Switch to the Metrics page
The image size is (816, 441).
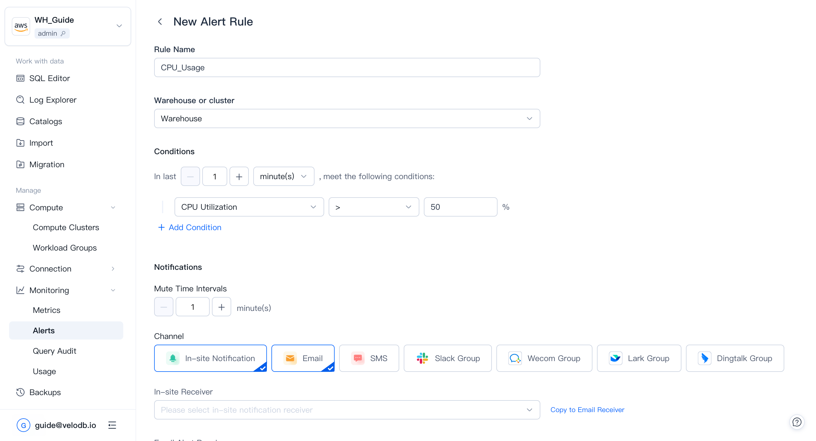point(46,310)
